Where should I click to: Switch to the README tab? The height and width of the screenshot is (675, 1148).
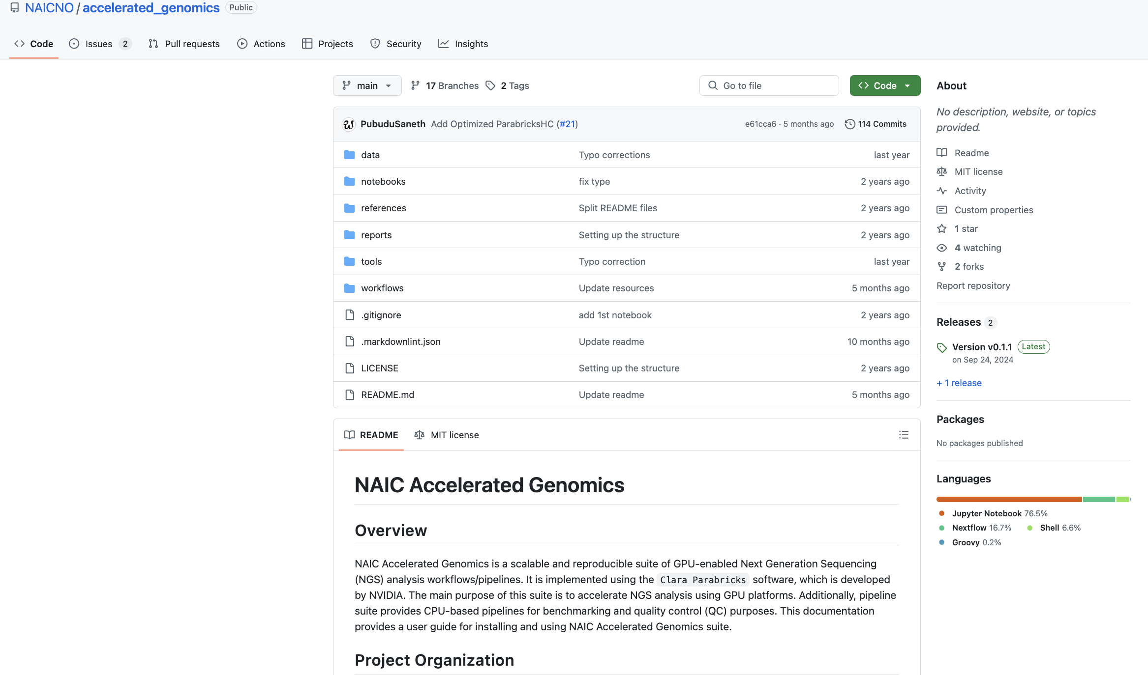click(371, 435)
